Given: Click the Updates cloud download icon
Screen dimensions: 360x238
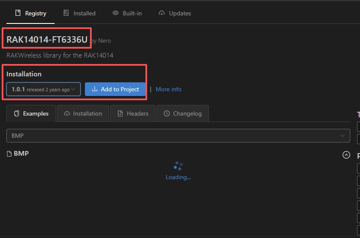Looking at the screenshot, I should click(162, 13).
